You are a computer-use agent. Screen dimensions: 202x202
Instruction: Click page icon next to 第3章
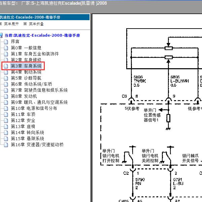(x=6, y=66)
